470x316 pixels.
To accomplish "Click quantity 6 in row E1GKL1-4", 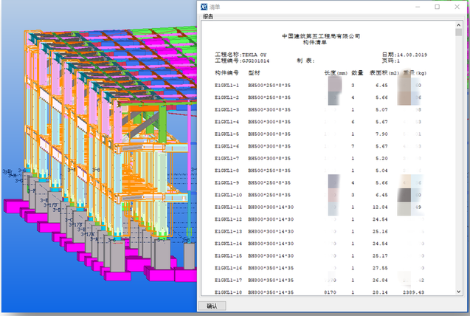I will point(353,122).
